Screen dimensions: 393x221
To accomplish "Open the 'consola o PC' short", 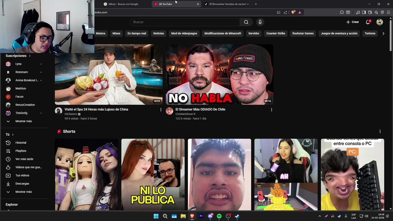I will click(x=352, y=174).
